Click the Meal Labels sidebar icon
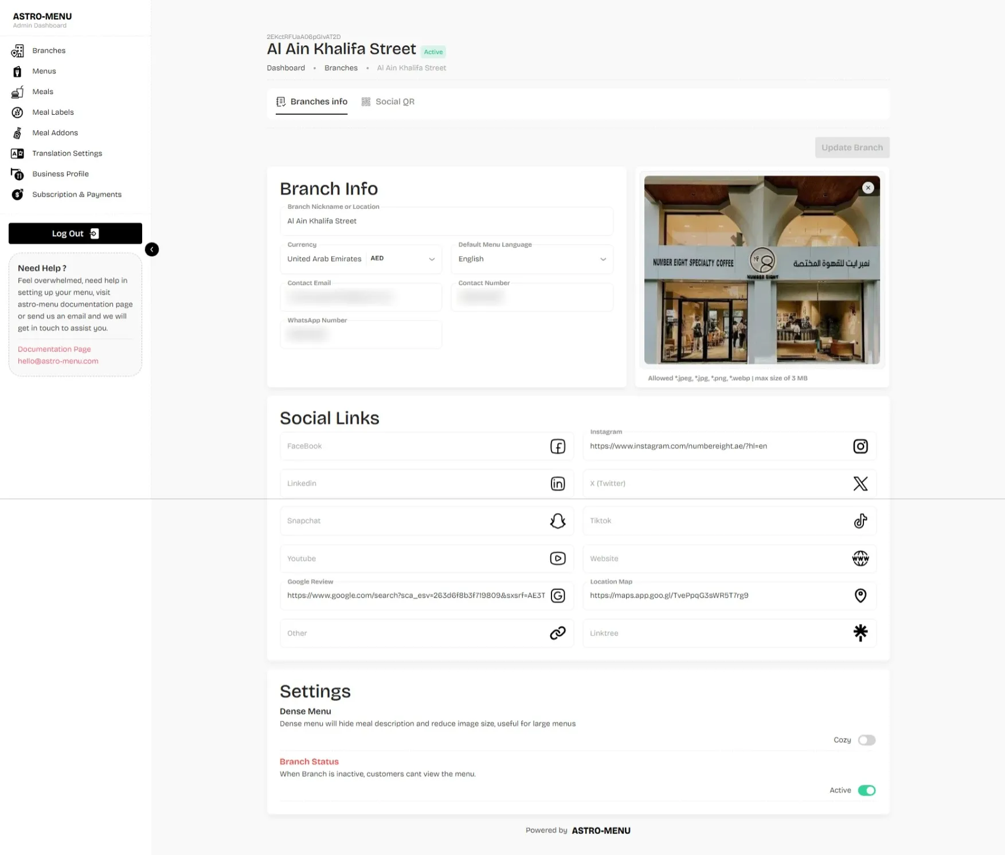Screen dimensions: 1005x855 (x=17, y=112)
